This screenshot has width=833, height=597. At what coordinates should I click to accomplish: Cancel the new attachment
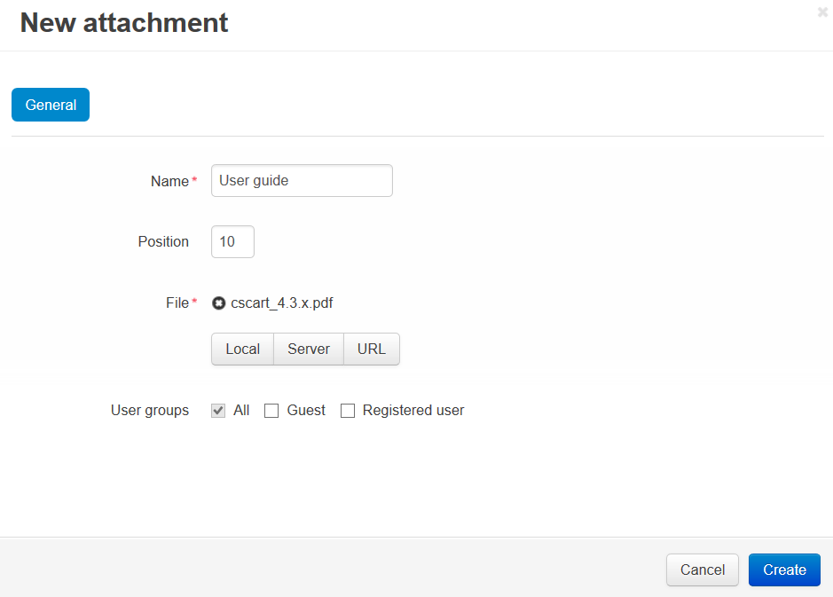tap(703, 570)
